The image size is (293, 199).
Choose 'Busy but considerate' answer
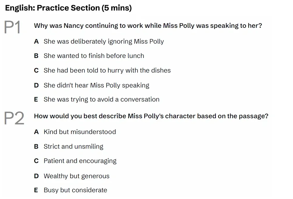pos(75,190)
